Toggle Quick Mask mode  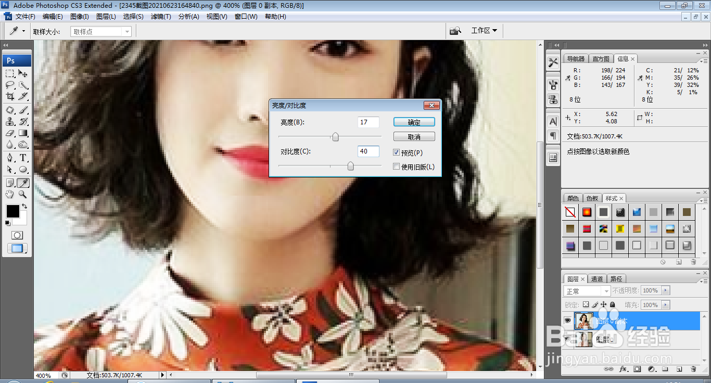(x=17, y=235)
